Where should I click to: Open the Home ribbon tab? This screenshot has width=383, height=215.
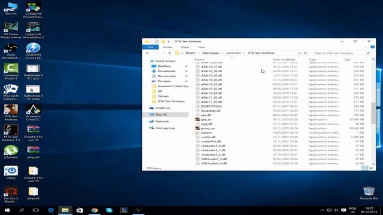[x=167, y=47]
